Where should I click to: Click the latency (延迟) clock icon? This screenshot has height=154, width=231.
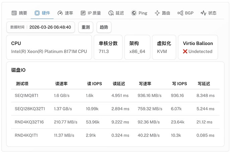[x=111, y=13]
